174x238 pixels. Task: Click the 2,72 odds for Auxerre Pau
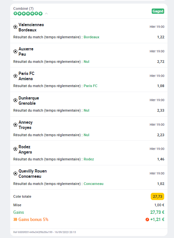click(x=161, y=62)
